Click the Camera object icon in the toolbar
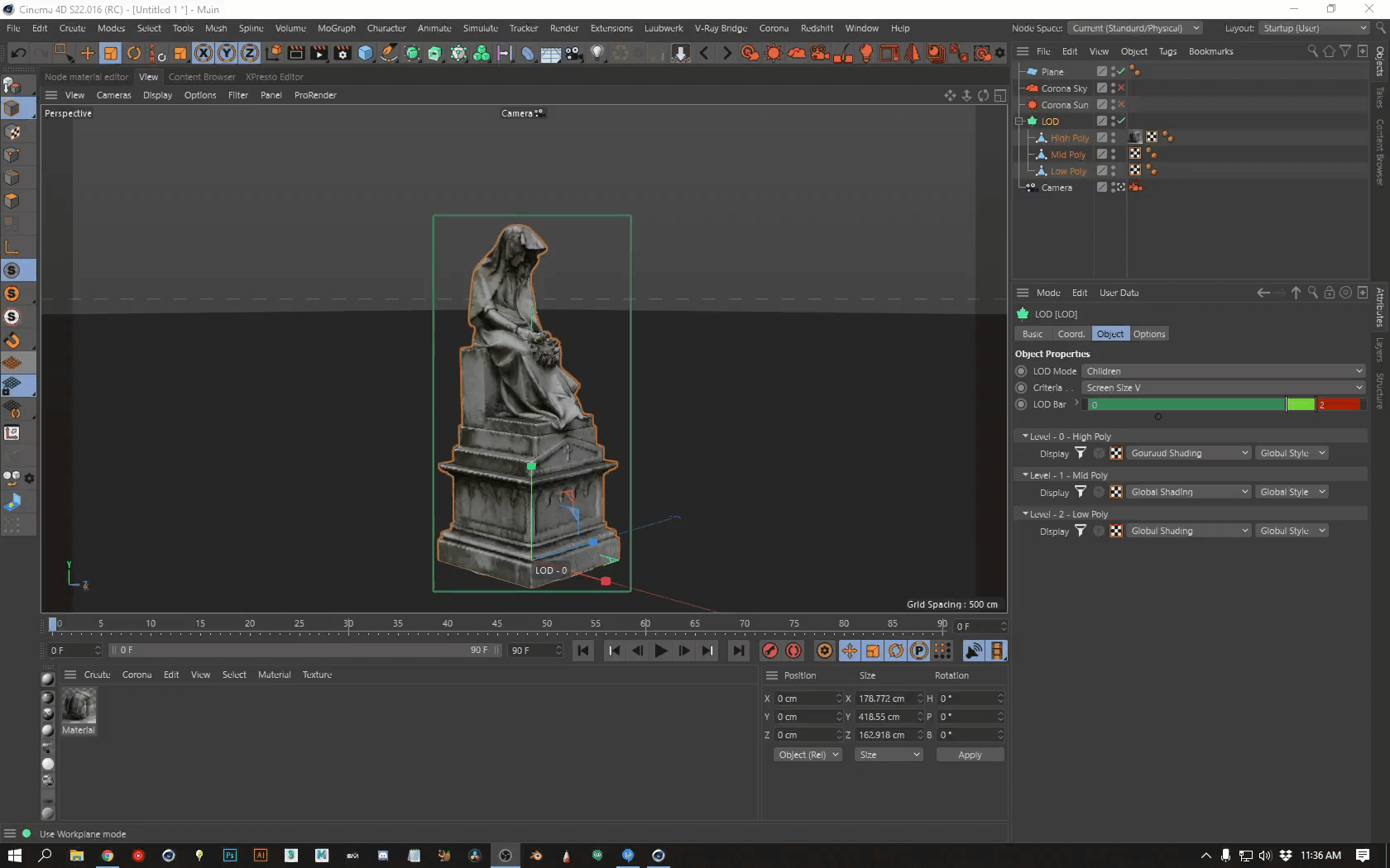Image resolution: width=1390 pixels, height=868 pixels. click(x=573, y=53)
